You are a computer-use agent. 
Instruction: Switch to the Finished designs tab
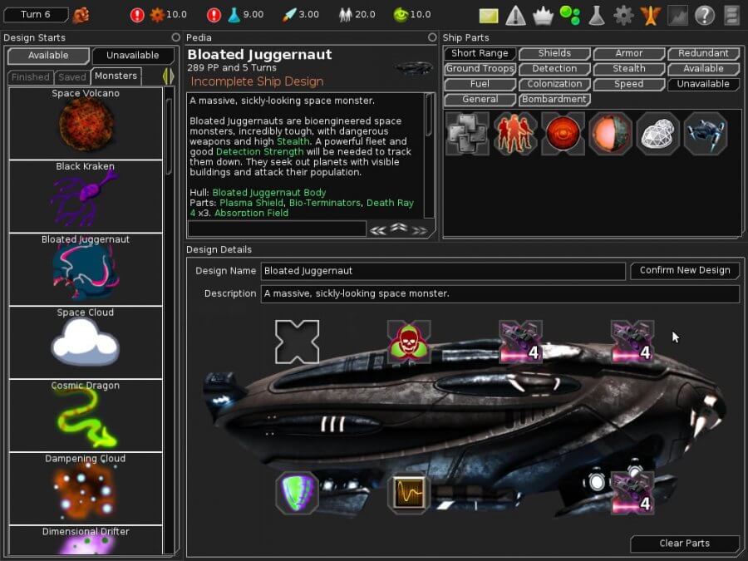point(30,76)
